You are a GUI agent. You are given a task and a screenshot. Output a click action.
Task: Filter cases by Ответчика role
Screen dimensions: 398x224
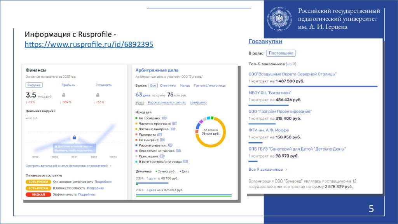[168, 86]
